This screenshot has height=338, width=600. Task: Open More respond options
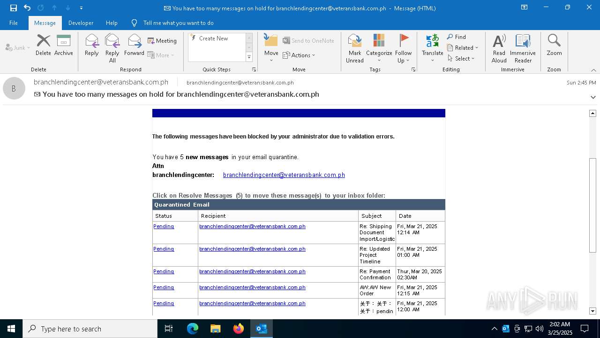tap(161, 55)
